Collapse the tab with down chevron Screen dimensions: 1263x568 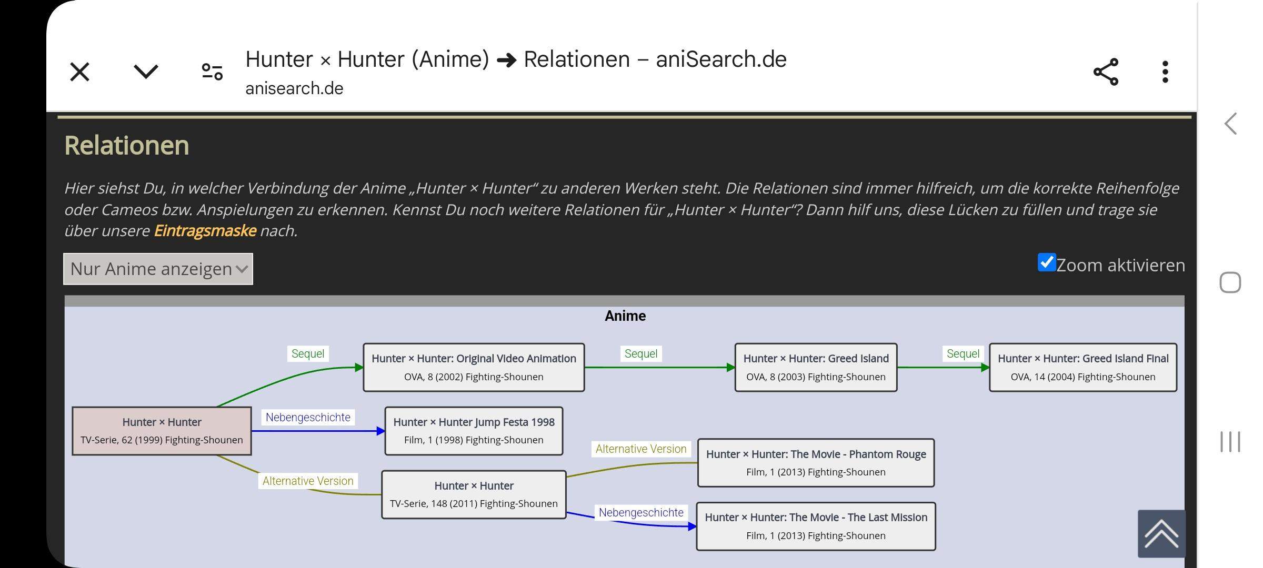pos(146,72)
